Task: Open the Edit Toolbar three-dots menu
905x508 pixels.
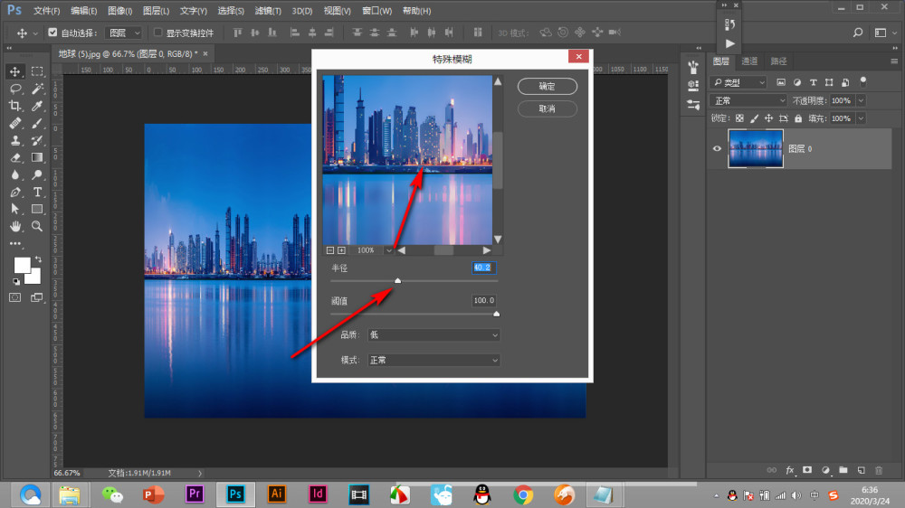Action: (x=15, y=243)
